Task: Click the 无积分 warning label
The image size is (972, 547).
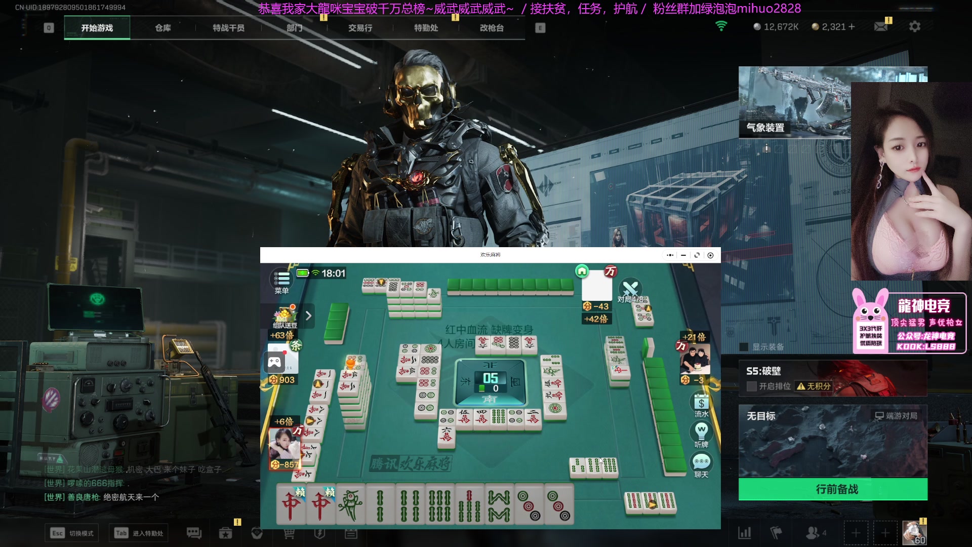Action: [x=814, y=386]
